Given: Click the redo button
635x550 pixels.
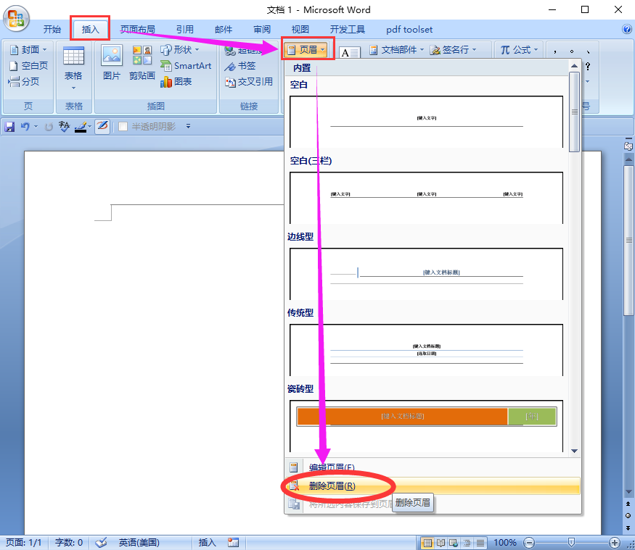Looking at the screenshot, I should [x=49, y=127].
